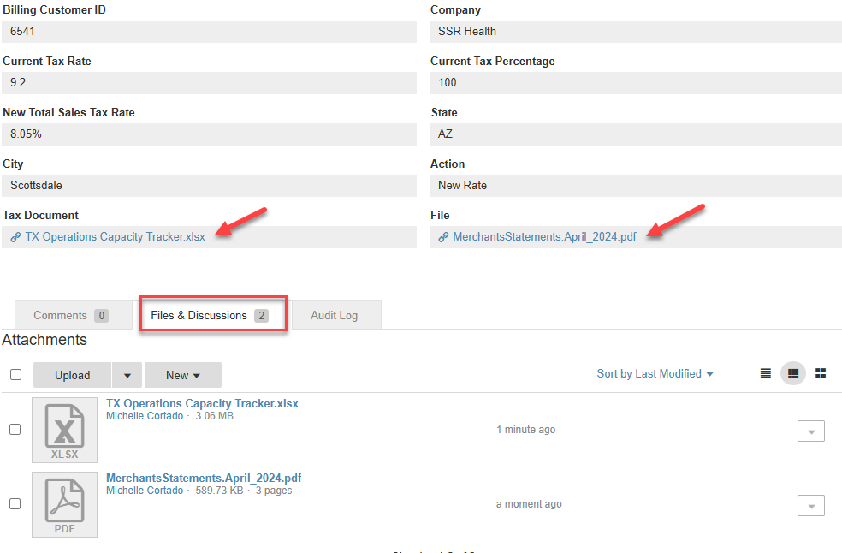
Task: Switch to the Comments tab
Action: (70, 315)
